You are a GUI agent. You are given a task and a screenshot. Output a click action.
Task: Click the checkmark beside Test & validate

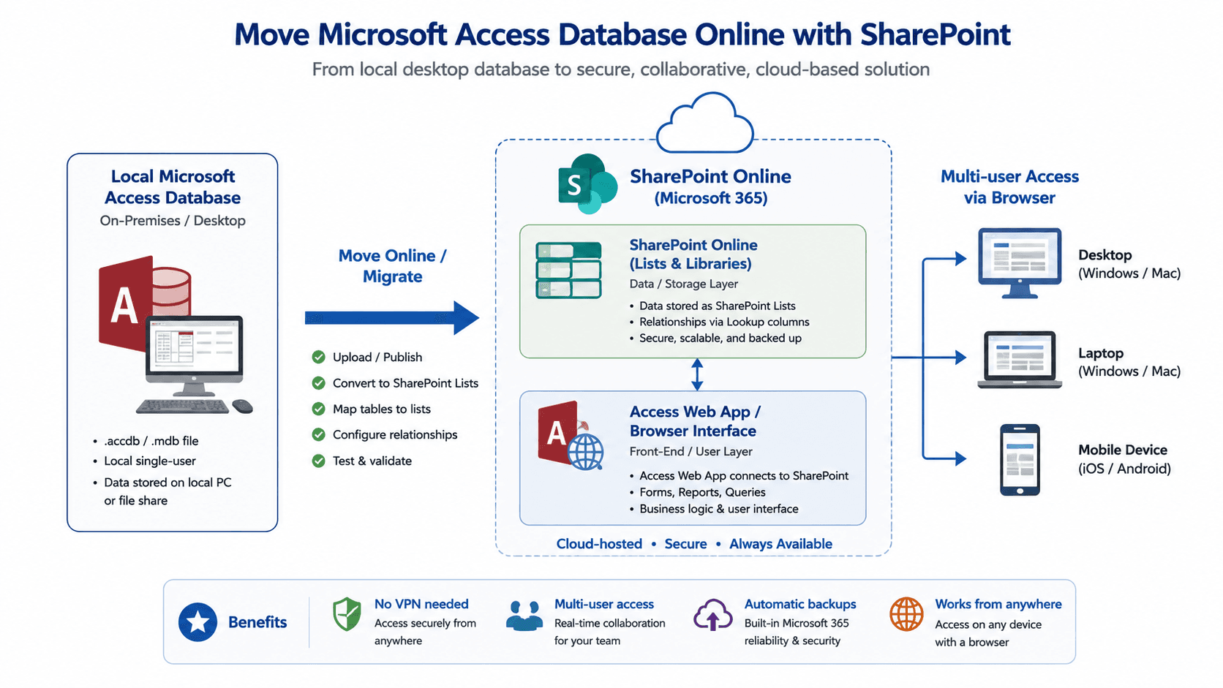point(318,461)
